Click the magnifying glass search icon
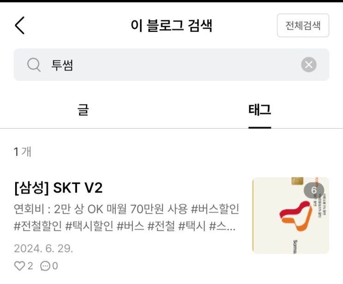Image resolution: width=343 pixels, height=284 pixels. pyautogui.click(x=34, y=65)
